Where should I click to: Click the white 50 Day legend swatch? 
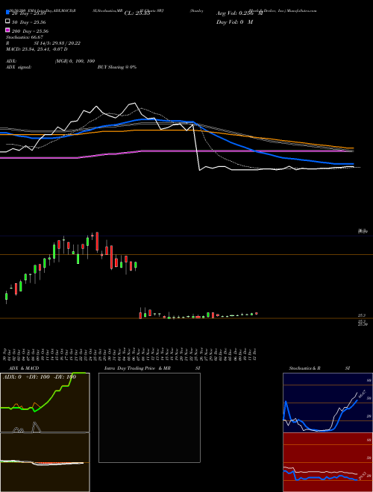[8, 22]
